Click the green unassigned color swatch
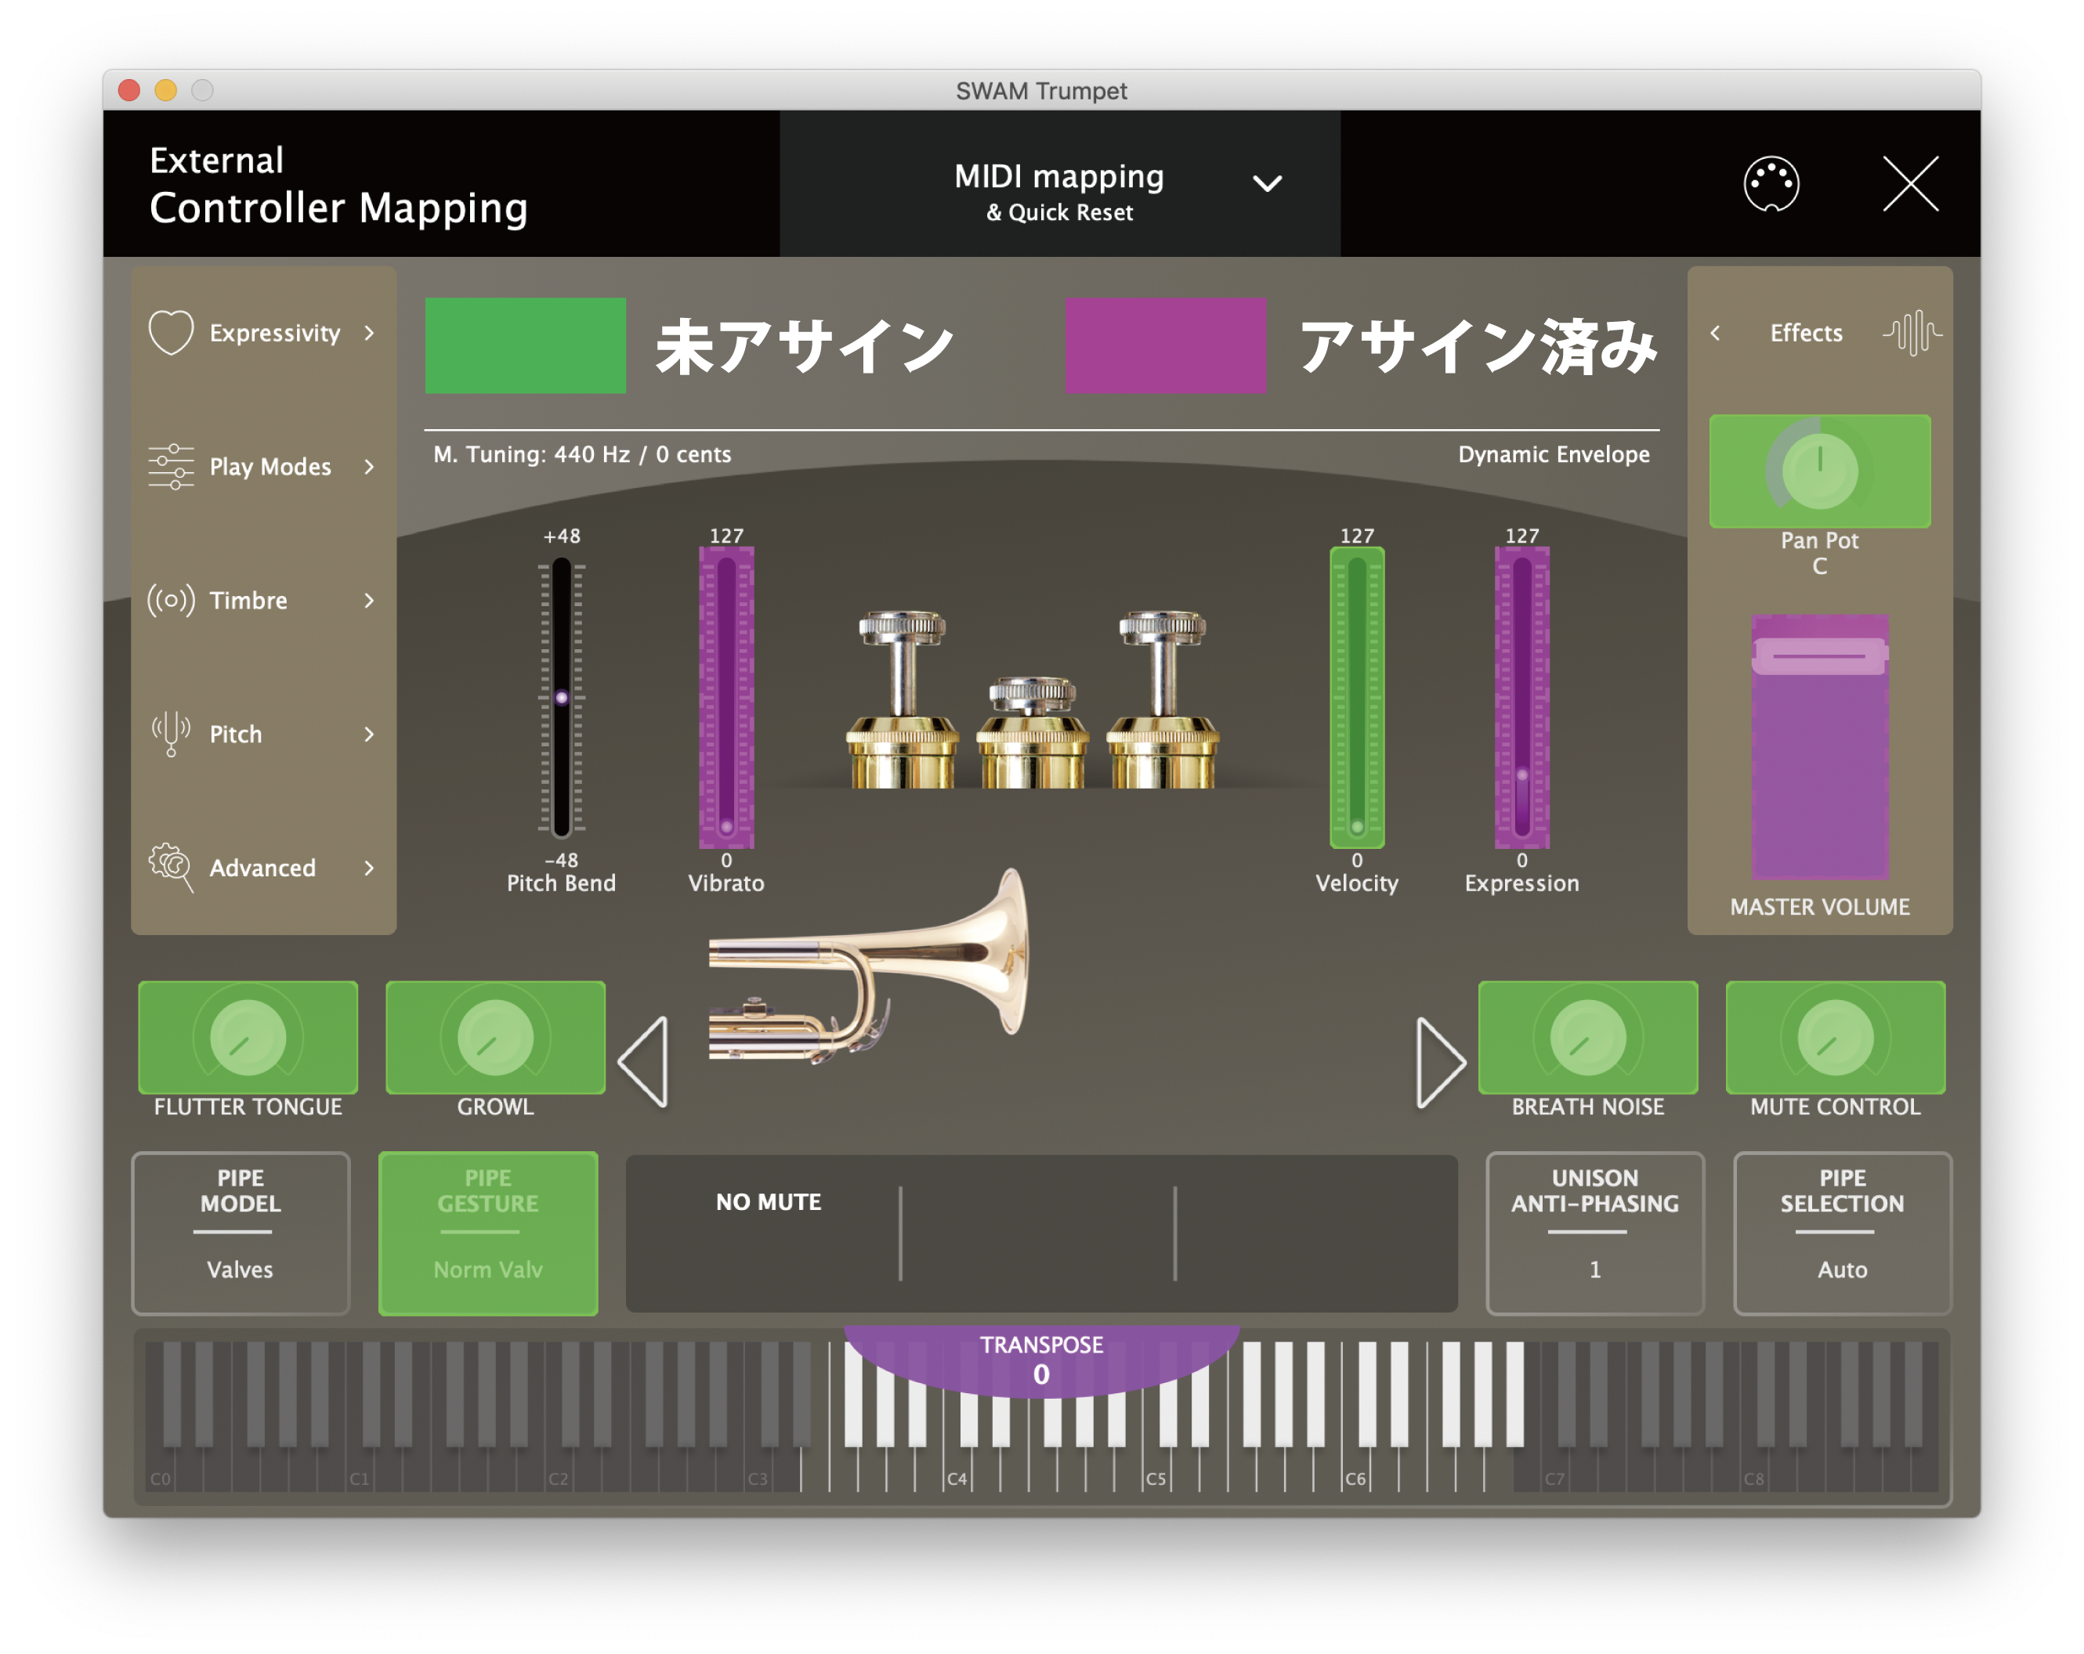This screenshot has height=1654, width=2084. tap(525, 345)
